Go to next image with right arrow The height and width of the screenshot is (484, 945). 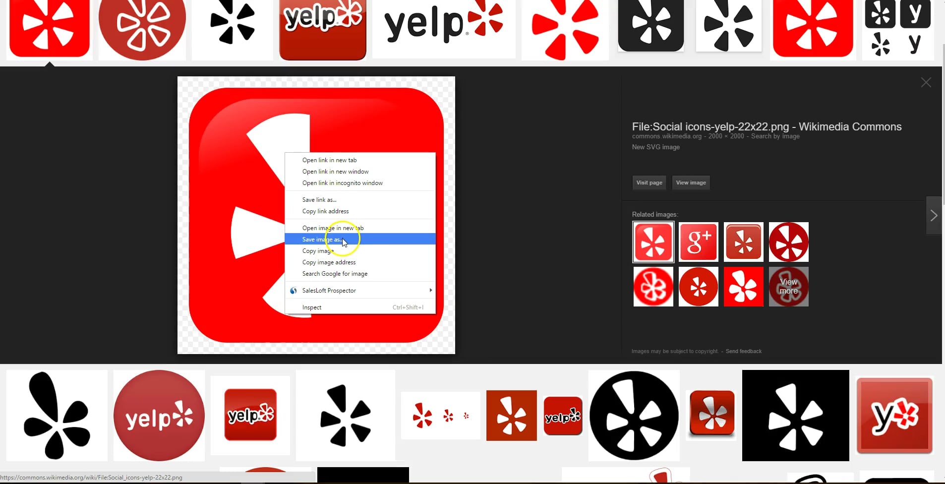click(934, 215)
